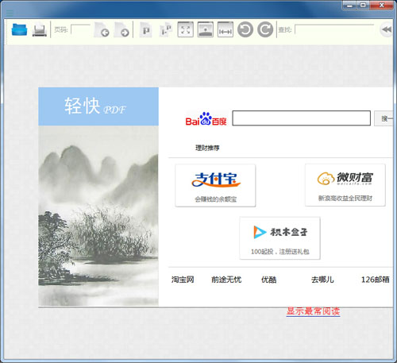
Task: Open the 积木盒子 card
Action: [x=280, y=238]
